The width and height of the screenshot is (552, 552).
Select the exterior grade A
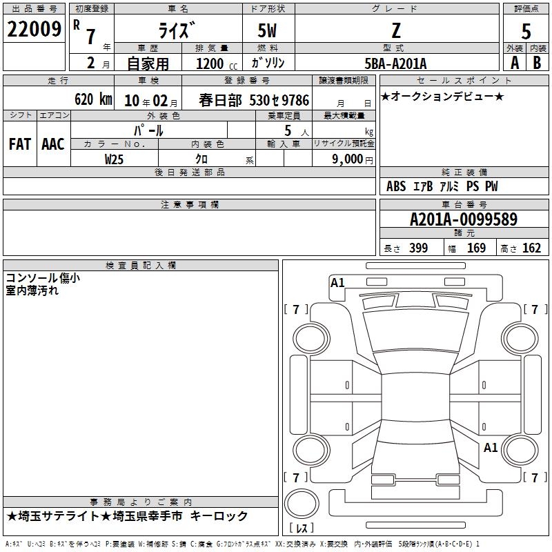[515, 63]
